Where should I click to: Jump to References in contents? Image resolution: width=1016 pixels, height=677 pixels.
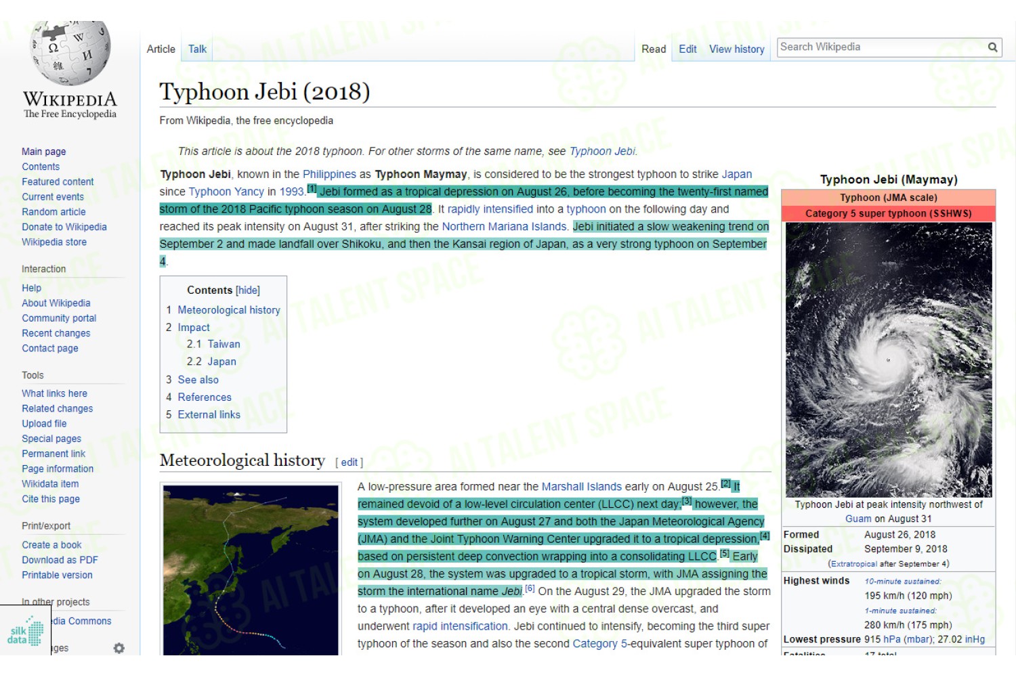coord(205,397)
